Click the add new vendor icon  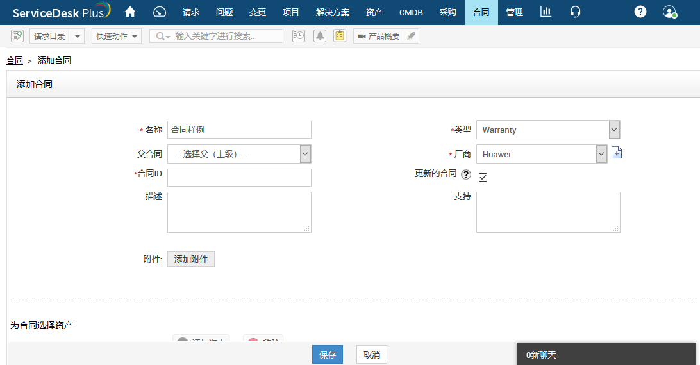pos(617,153)
